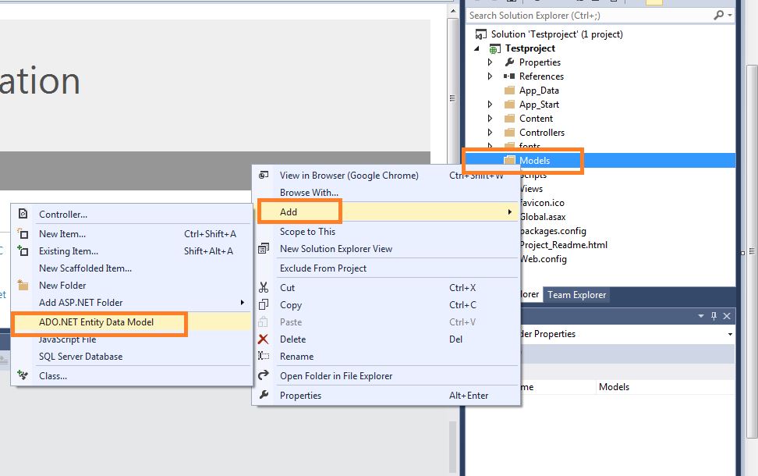Expand the App_Start folder
Viewport: 758px width, 476px height.
point(491,105)
